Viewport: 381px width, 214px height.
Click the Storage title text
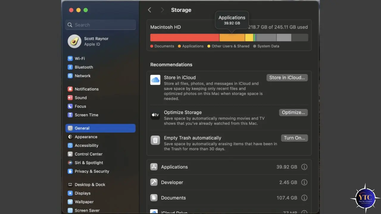point(181,10)
